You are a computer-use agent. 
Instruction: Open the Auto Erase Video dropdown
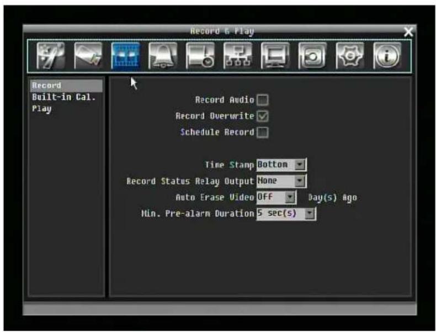click(276, 197)
